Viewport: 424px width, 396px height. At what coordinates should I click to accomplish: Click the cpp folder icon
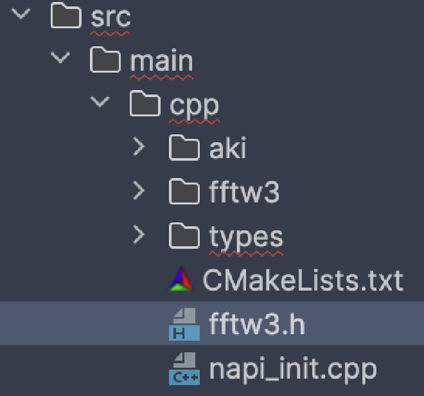pos(145,104)
